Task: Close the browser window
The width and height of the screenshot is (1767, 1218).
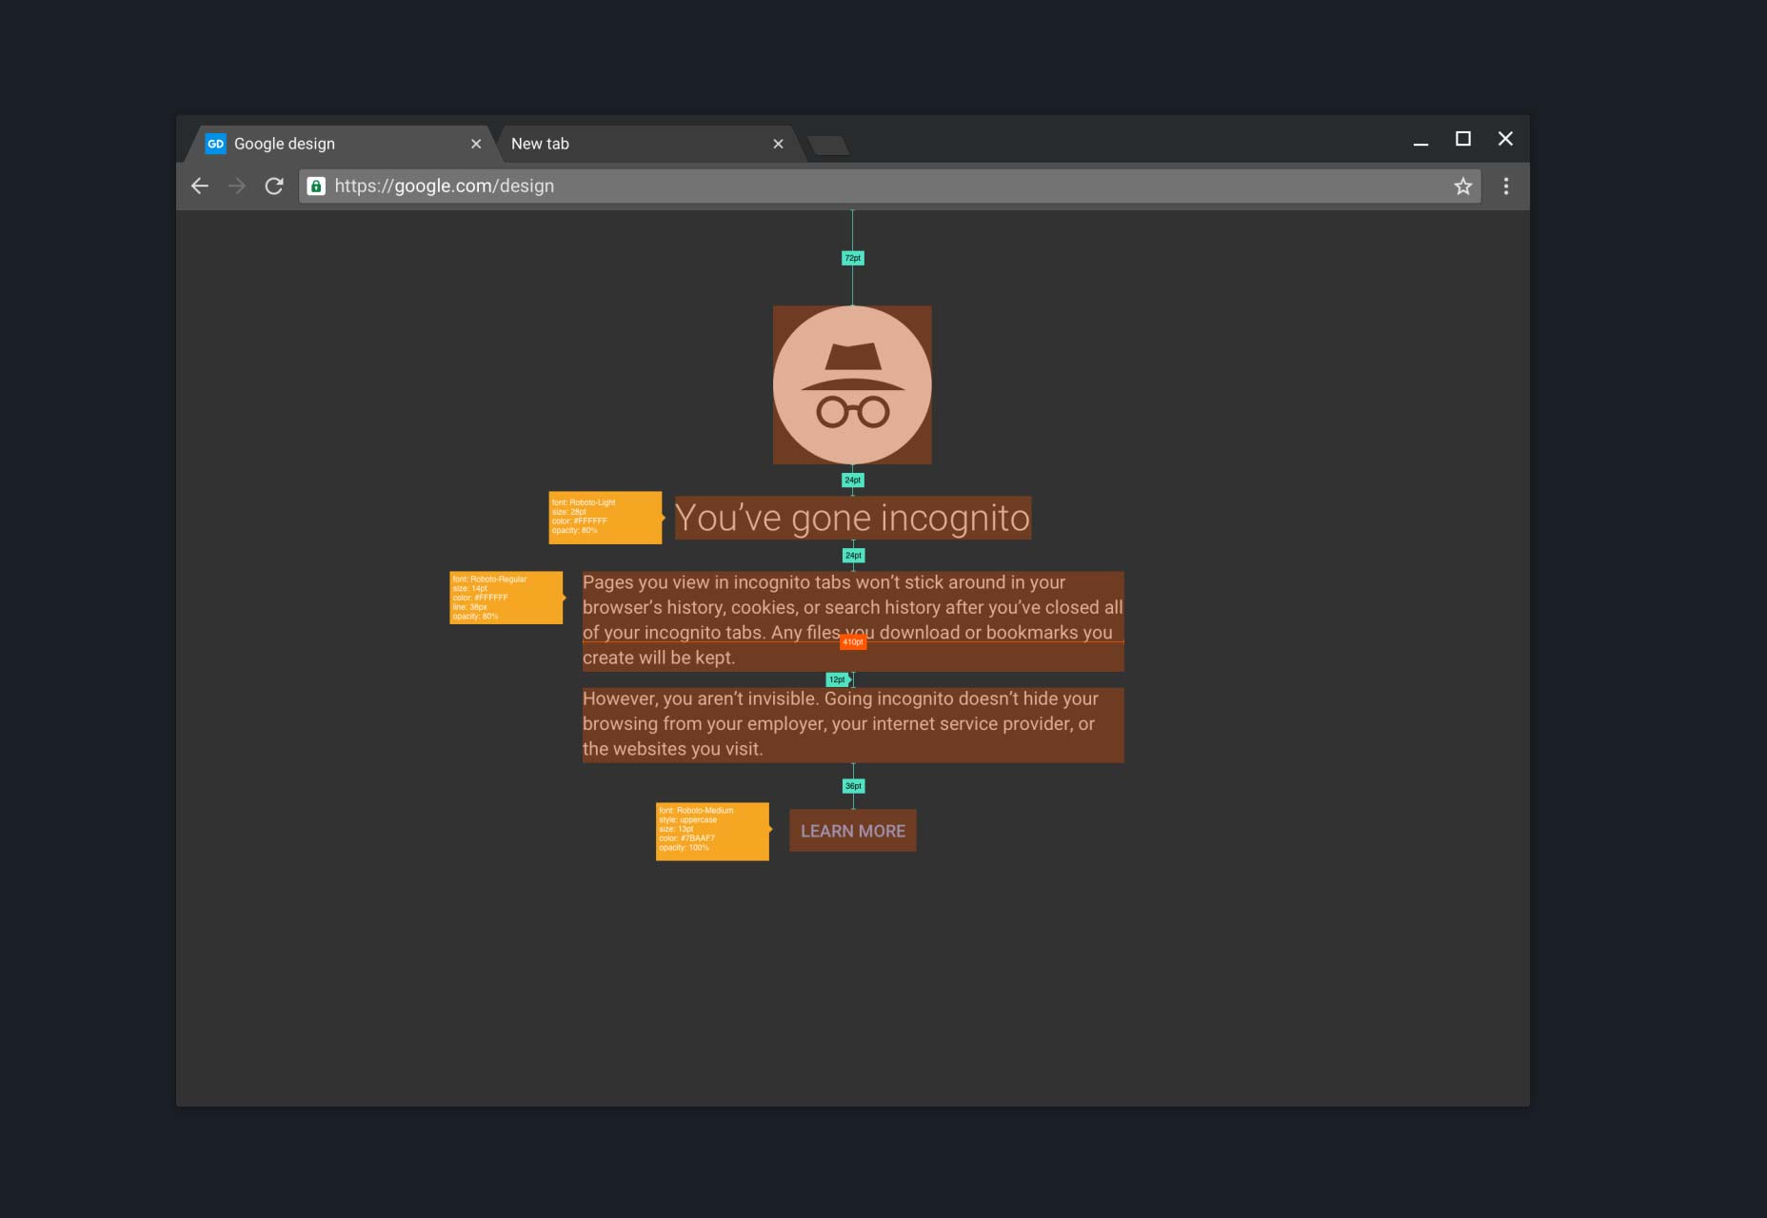Action: 1505,139
